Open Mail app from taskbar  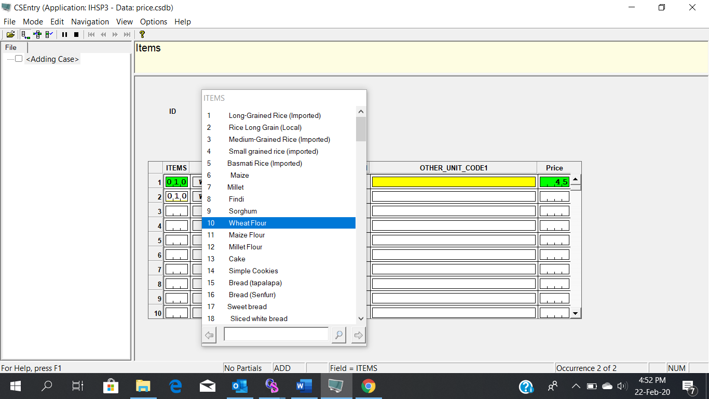tap(208, 386)
